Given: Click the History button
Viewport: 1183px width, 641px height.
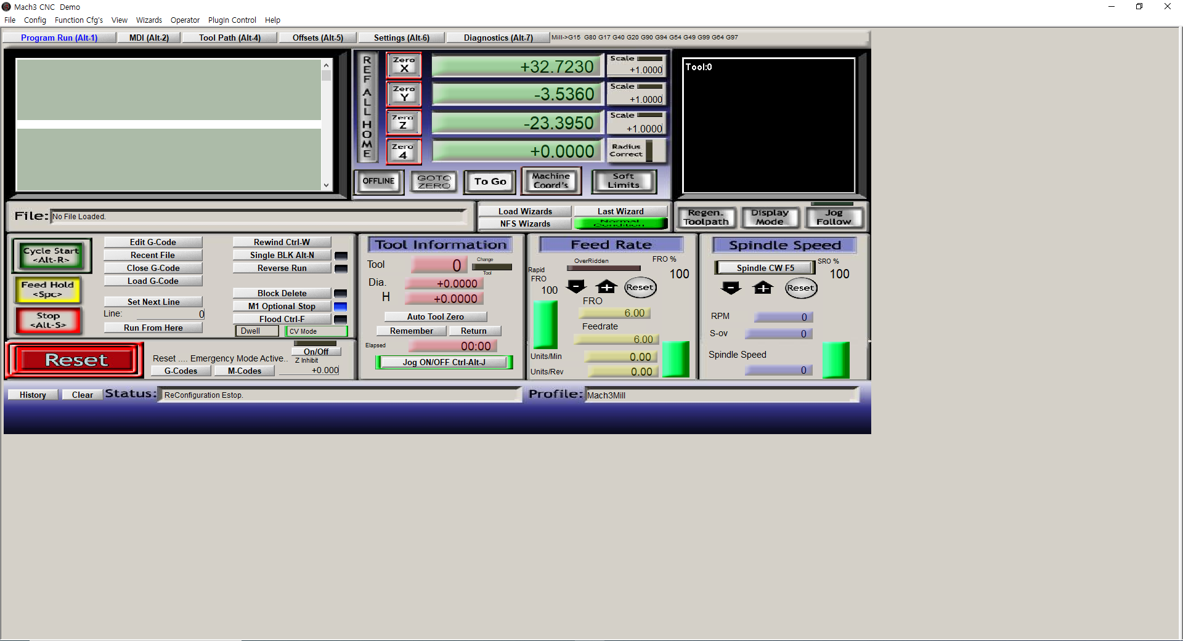Looking at the screenshot, I should [33, 395].
